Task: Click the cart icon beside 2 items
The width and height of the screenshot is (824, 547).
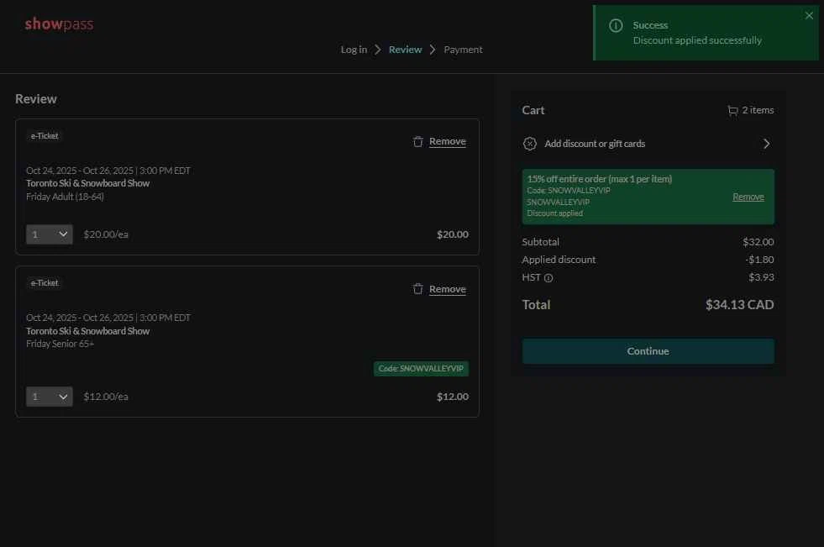Action: [732, 110]
